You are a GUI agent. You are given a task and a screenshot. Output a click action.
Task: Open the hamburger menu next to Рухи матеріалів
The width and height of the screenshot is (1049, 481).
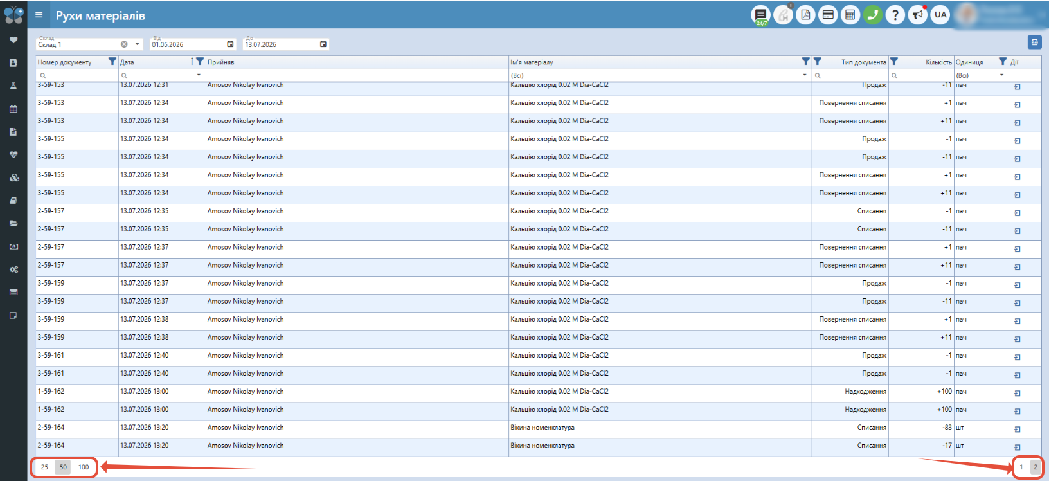(x=39, y=15)
